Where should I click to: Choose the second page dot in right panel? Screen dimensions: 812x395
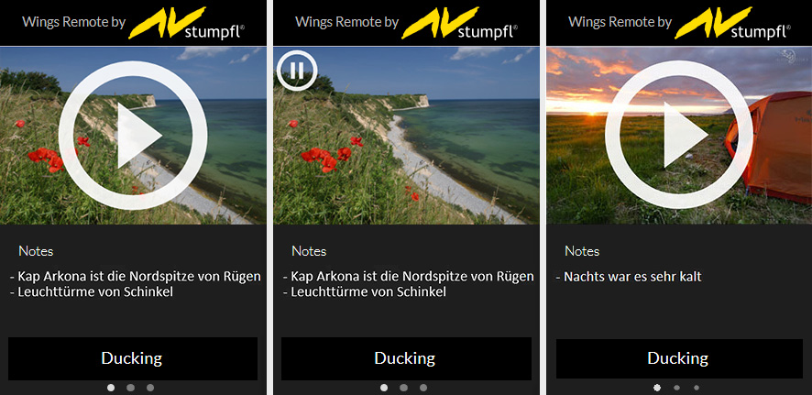(x=677, y=388)
